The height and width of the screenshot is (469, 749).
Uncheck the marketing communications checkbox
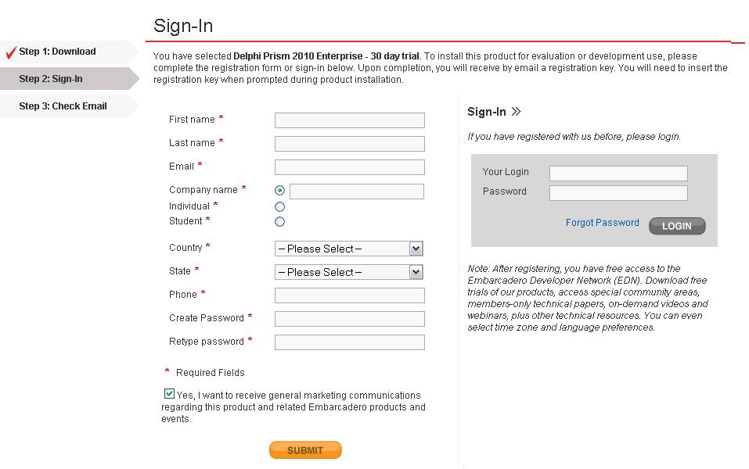pyautogui.click(x=169, y=394)
